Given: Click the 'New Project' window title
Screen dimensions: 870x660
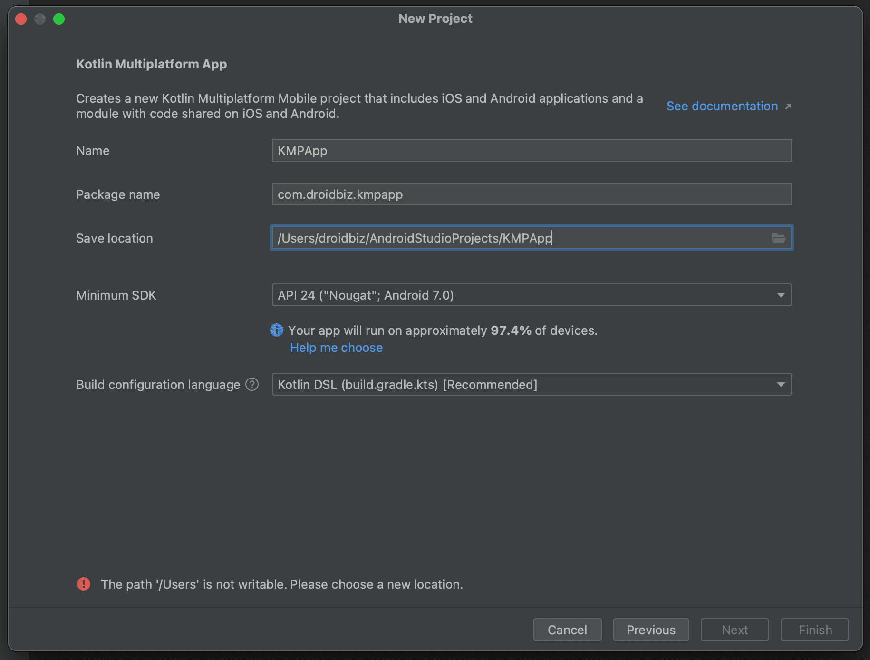Looking at the screenshot, I should [x=435, y=19].
